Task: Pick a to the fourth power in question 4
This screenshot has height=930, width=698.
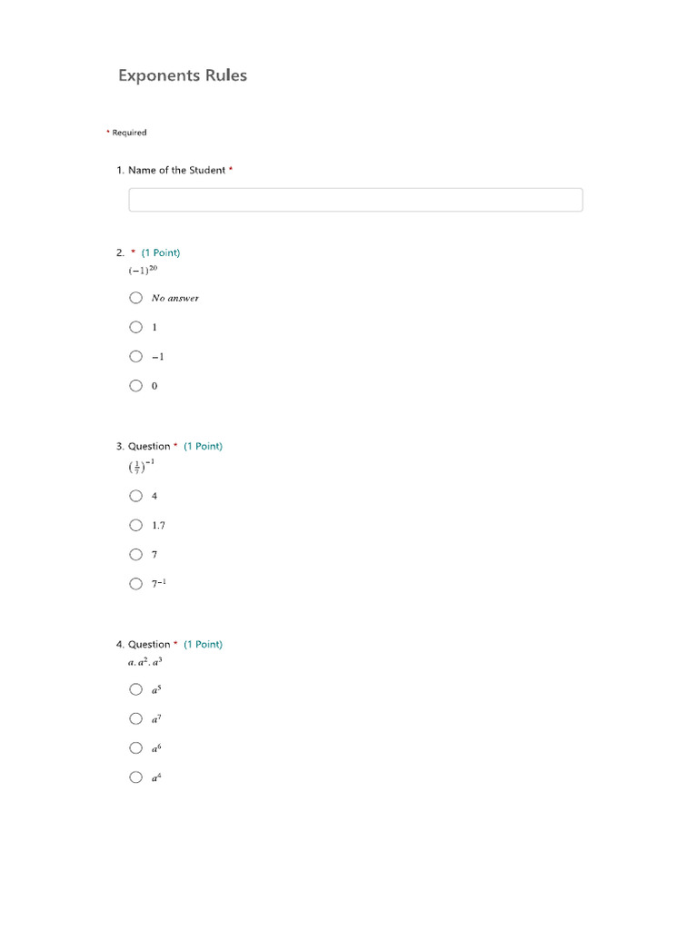Action: [136, 777]
